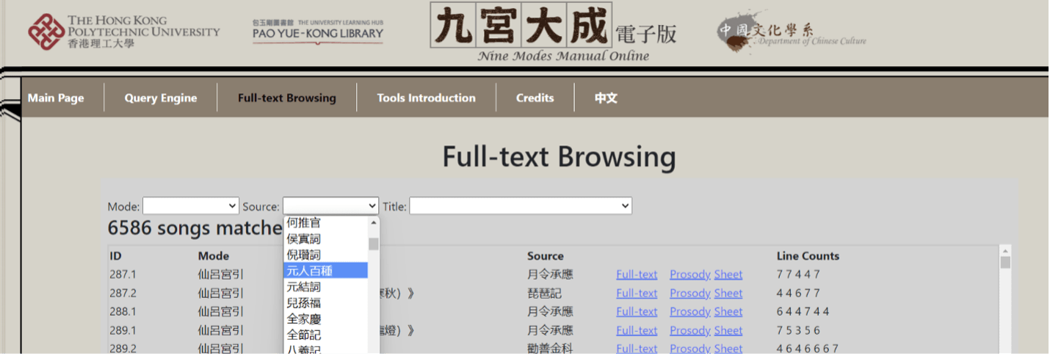
Task: Open the Hong Kong Polytechnic University logo
Action: (123, 32)
